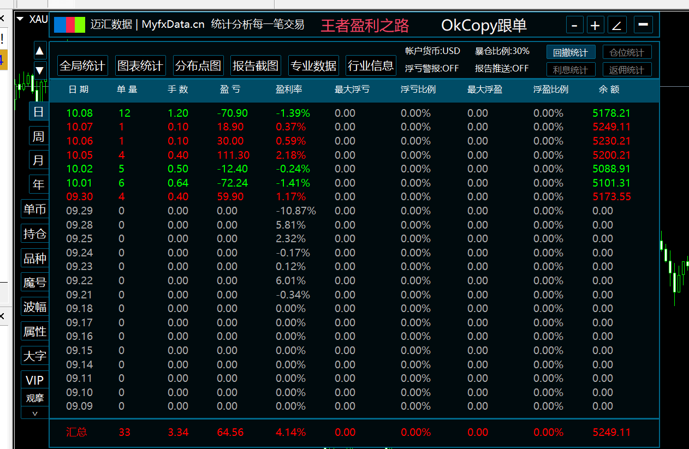This screenshot has width=689, height=449.
Task: Click the 盈利率 column header
Action: coord(289,89)
